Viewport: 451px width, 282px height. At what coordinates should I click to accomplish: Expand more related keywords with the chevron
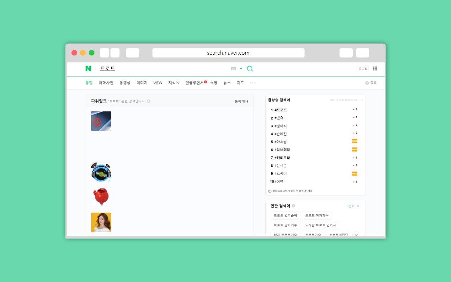[x=356, y=234]
